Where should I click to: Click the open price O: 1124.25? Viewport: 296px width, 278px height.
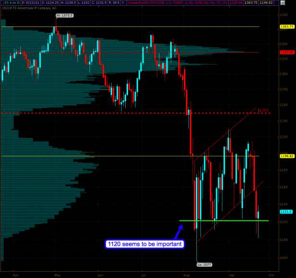pos(50,2)
